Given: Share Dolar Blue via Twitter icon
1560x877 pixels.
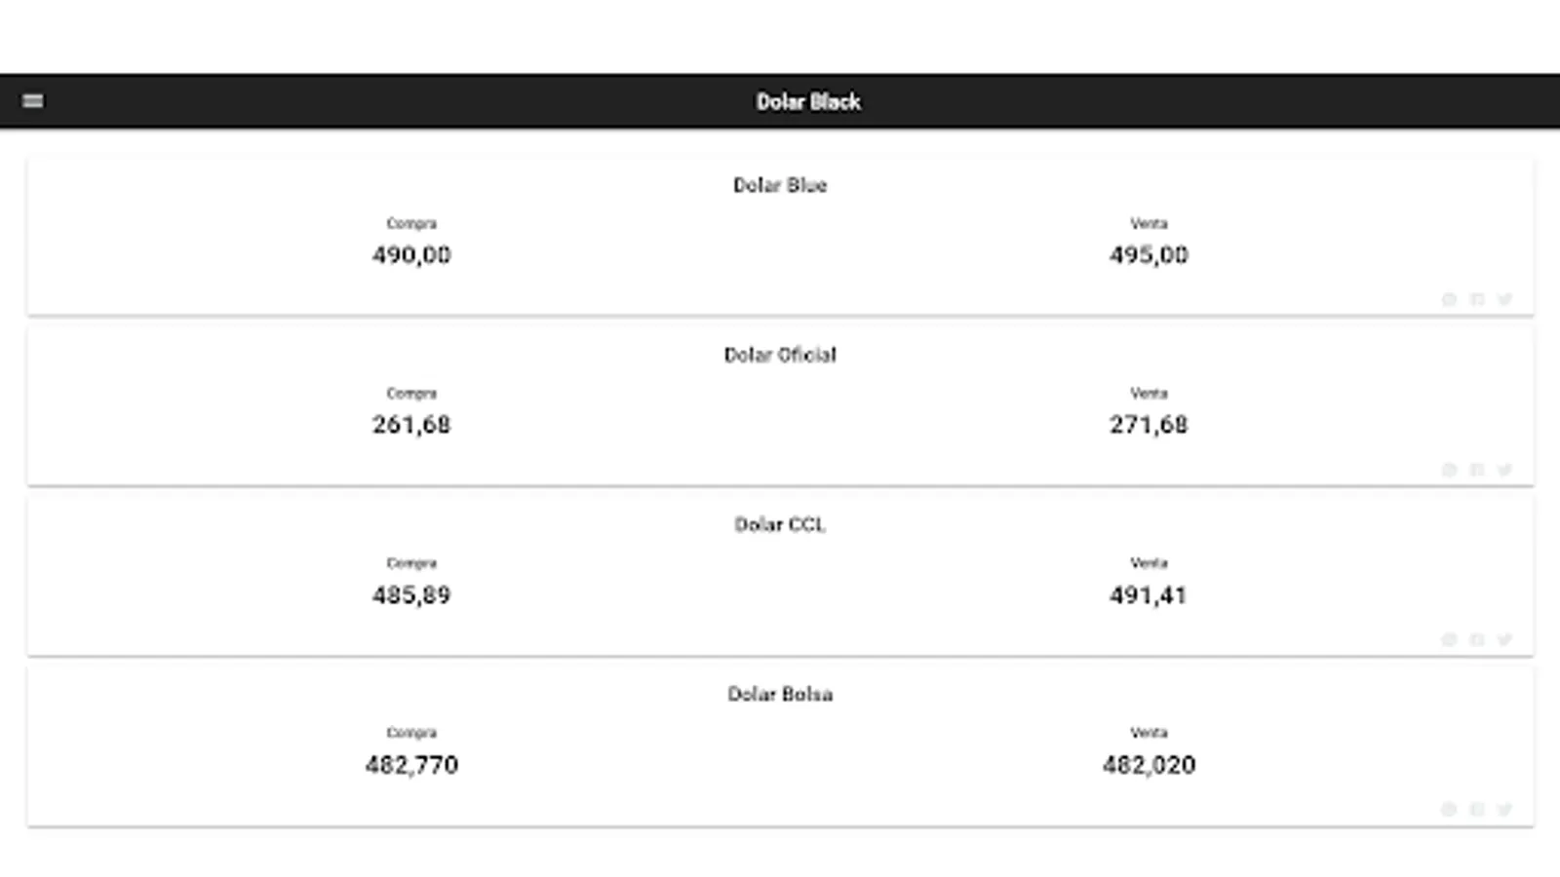Looking at the screenshot, I should coord(1504,299).
